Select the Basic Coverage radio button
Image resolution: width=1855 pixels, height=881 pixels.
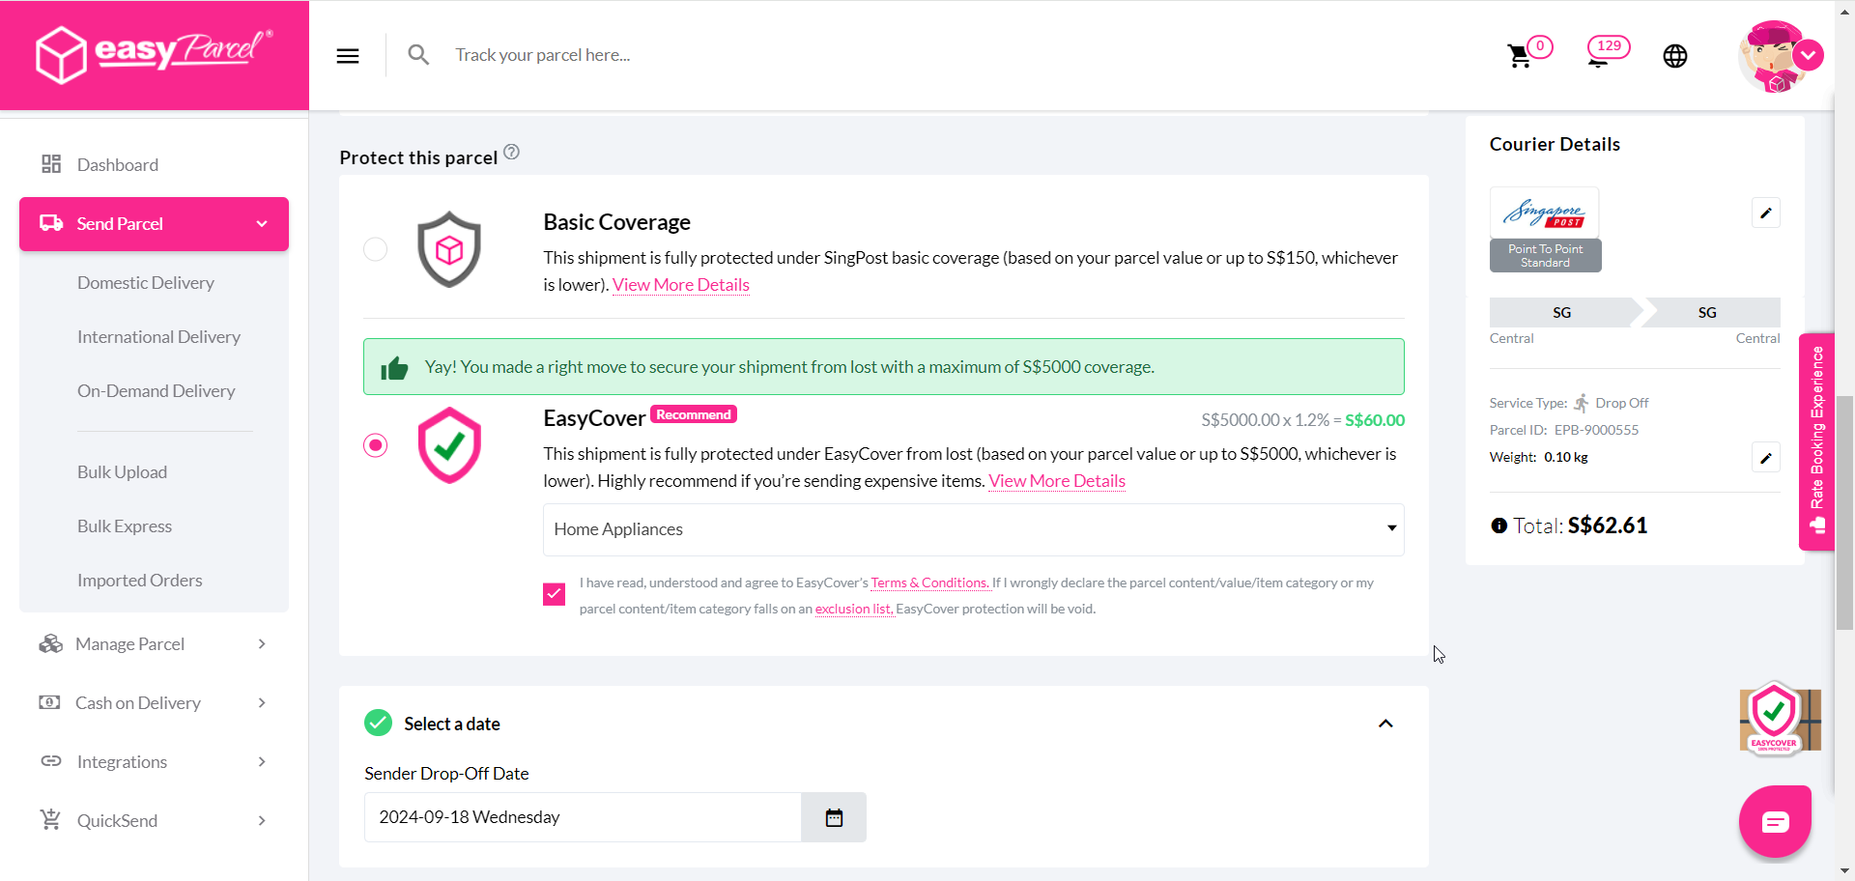click(375, 249)
